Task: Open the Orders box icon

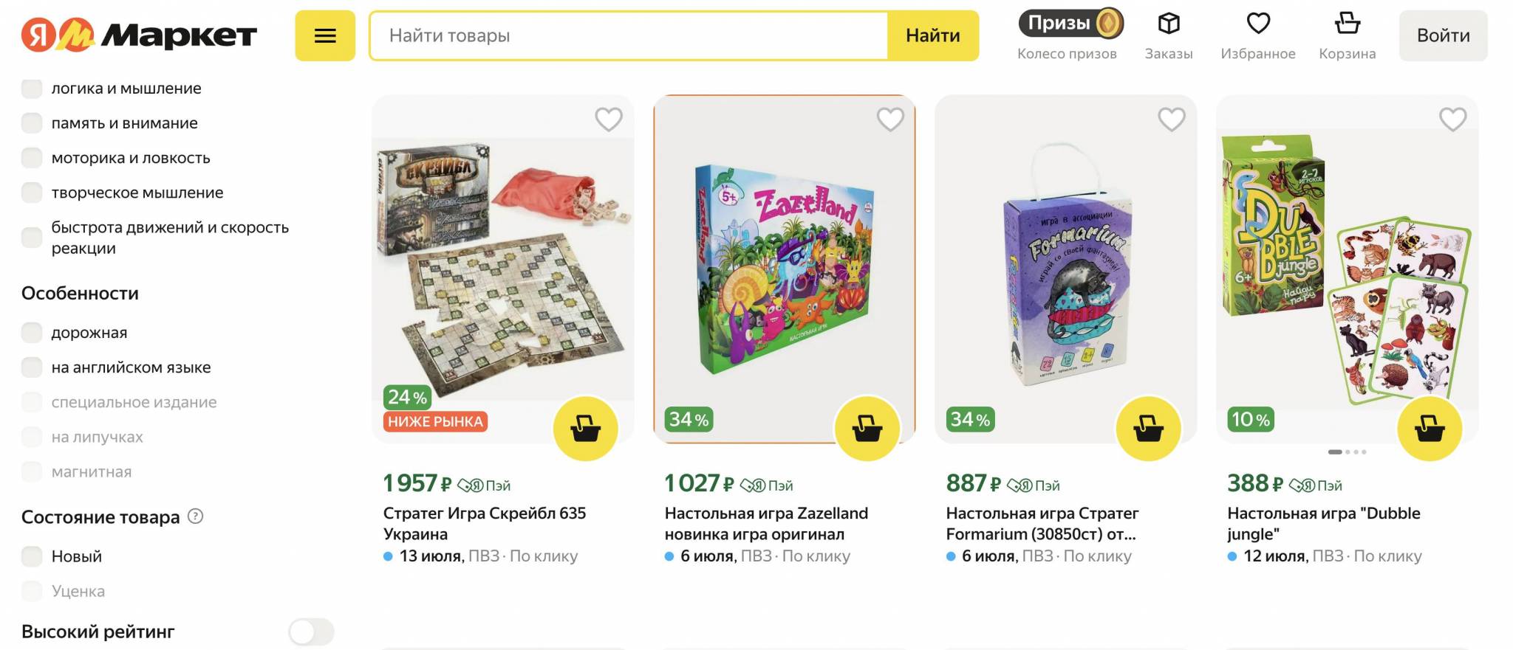Action: click(x=1168, y=24)
